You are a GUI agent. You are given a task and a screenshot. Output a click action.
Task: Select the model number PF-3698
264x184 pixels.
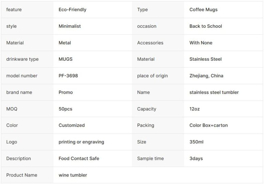68,76
